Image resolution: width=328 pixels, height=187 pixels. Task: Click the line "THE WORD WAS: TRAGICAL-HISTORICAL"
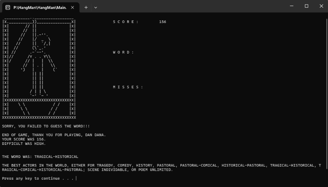click(x=40, y=157)
